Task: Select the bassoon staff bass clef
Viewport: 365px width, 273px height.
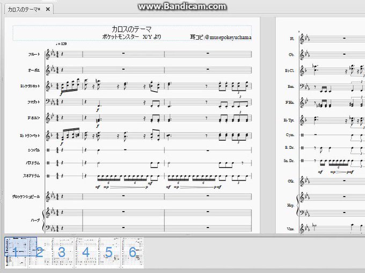Action: click(48, 102)
